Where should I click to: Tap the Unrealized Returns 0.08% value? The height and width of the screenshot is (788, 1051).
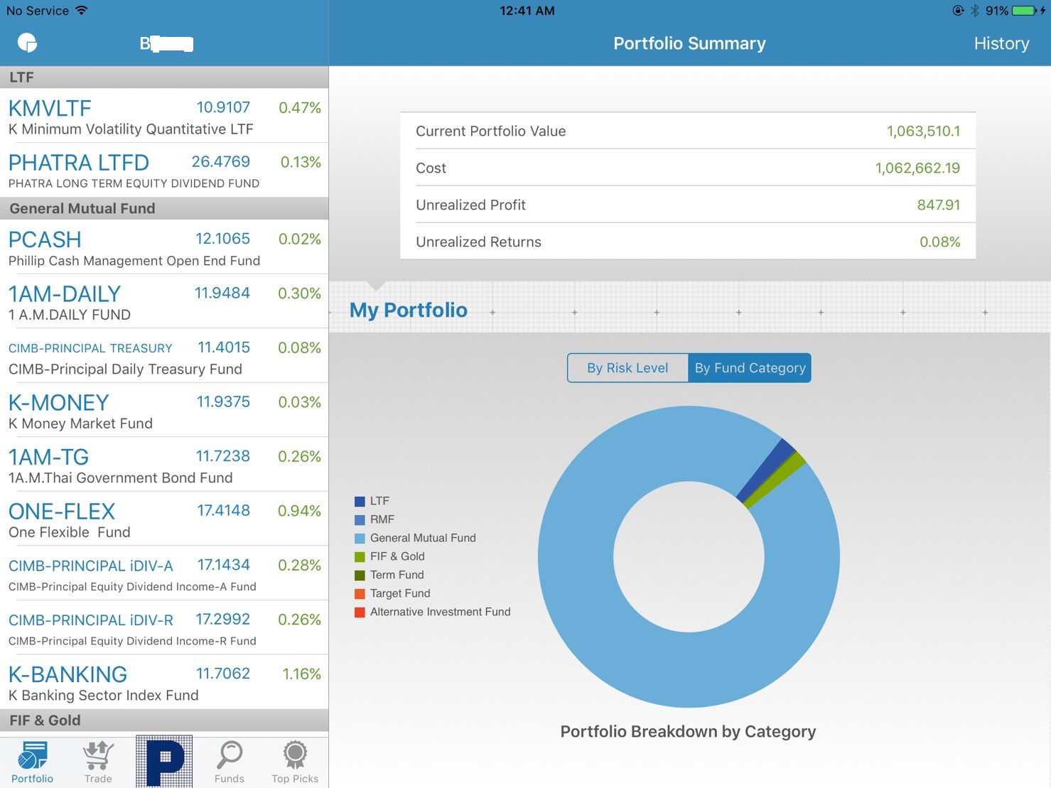coord(939,242)
